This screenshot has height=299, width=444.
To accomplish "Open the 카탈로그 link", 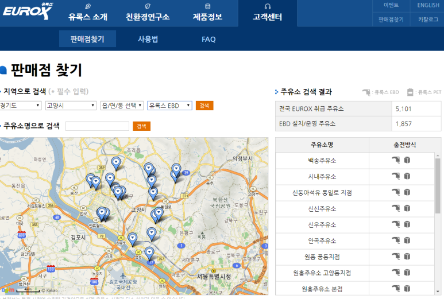I will [x=428, y=20].
